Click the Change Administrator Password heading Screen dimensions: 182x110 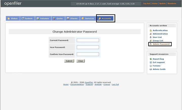point(75,32)
